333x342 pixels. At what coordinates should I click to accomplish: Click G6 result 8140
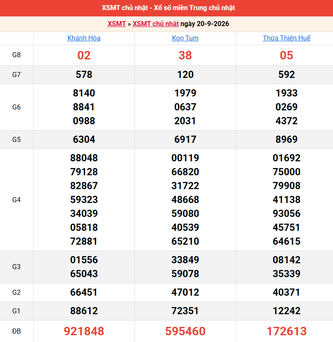84,93
